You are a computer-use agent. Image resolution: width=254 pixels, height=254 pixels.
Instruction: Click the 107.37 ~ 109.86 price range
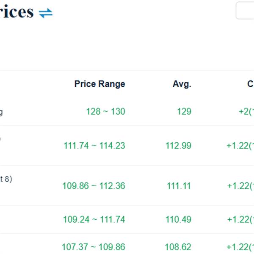(94, 247)
